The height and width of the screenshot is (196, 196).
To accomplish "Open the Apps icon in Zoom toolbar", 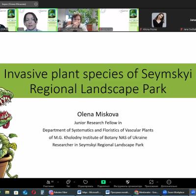I will [x=151, y=182].
